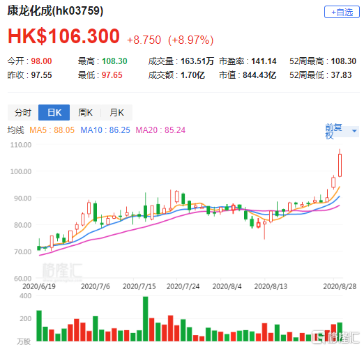Click the first green volume bar on 2020/6/19
The image size is (364, 349).
(39, 326)
